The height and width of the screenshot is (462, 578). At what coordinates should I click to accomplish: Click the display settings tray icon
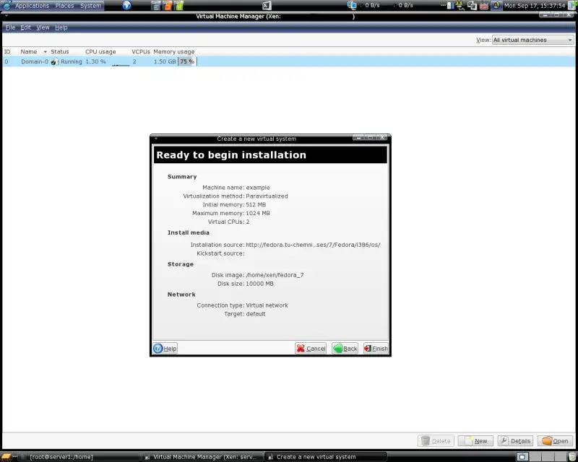tap(472, 6)
